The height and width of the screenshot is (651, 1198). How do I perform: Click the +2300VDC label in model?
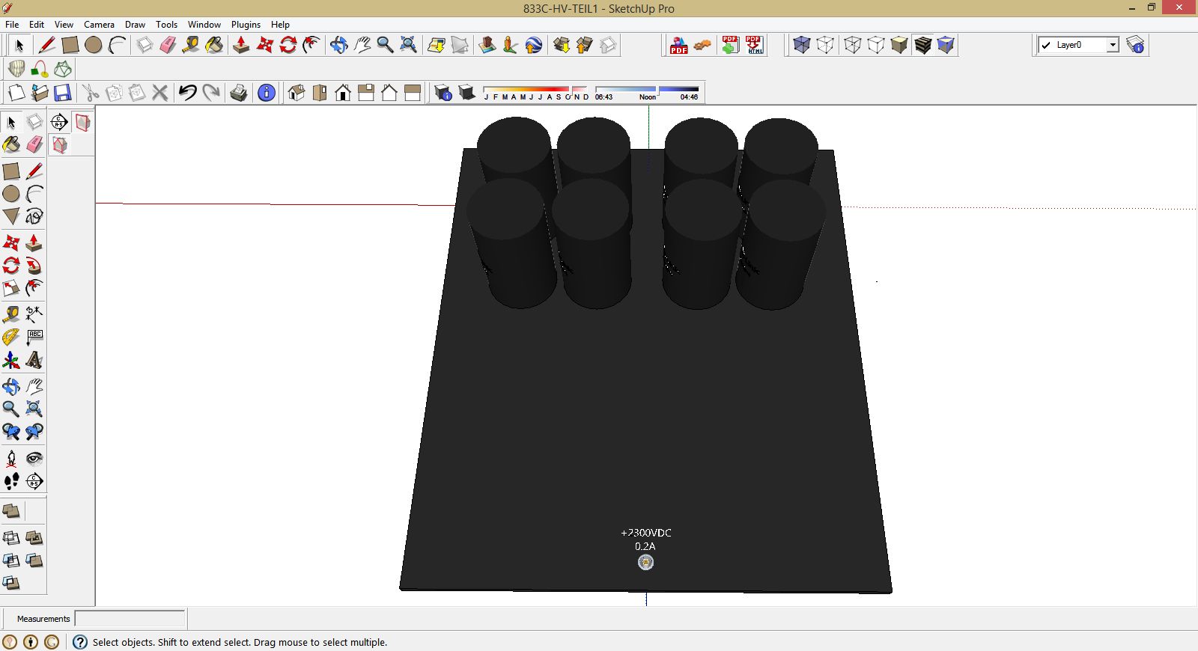tap(646, 533)
